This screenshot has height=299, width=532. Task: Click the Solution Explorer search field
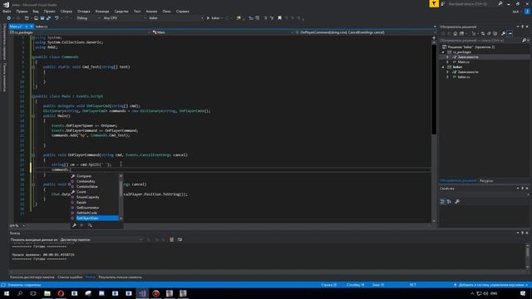[480, 41]
